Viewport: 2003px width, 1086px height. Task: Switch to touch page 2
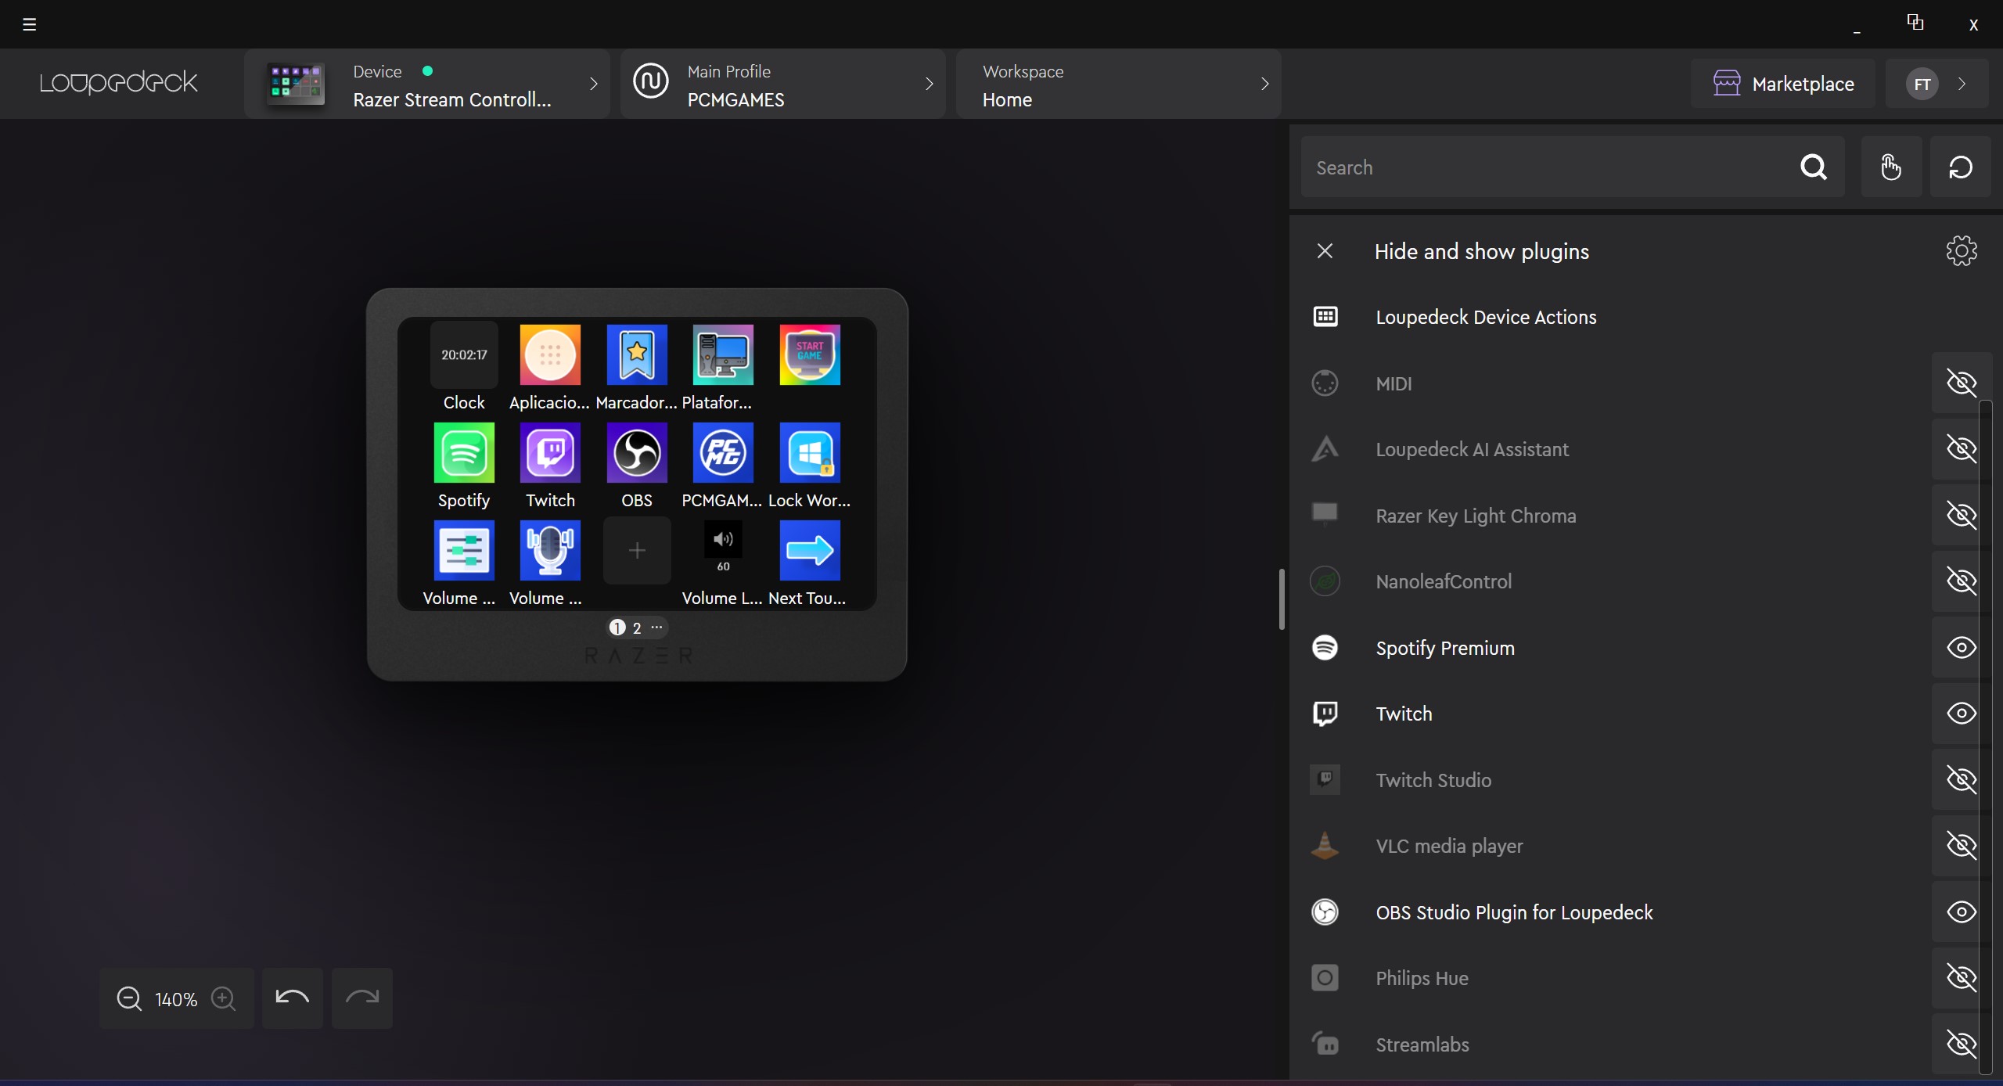[637, 628]
